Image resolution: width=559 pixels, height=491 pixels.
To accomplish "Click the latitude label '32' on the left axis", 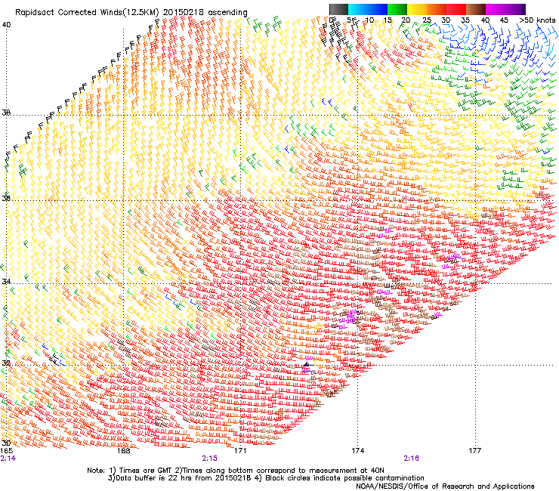I will [6, 363].
